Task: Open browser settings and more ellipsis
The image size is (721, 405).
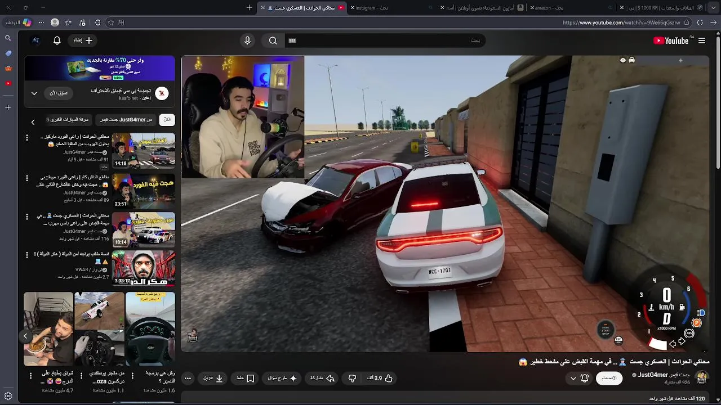Action: click(x=41, y=22)
